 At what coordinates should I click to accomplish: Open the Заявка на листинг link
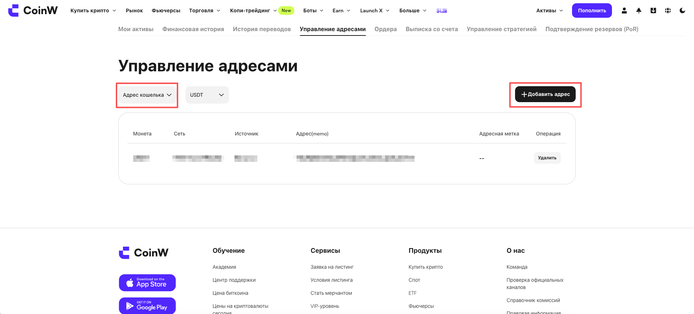[332, 267]
